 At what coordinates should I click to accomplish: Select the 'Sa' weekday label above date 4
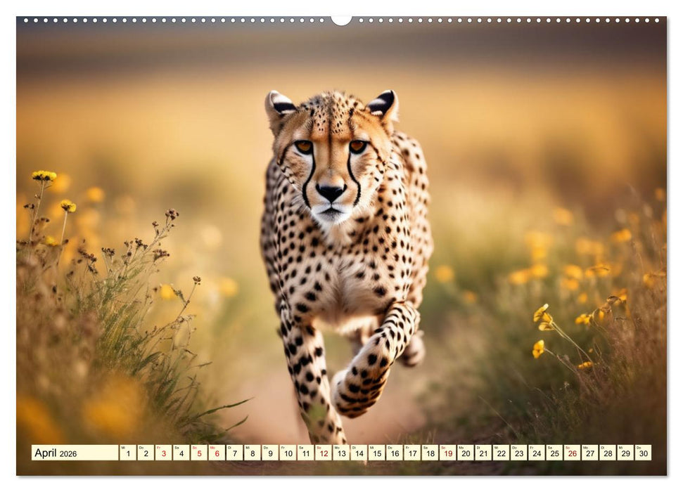pos(177,447)
